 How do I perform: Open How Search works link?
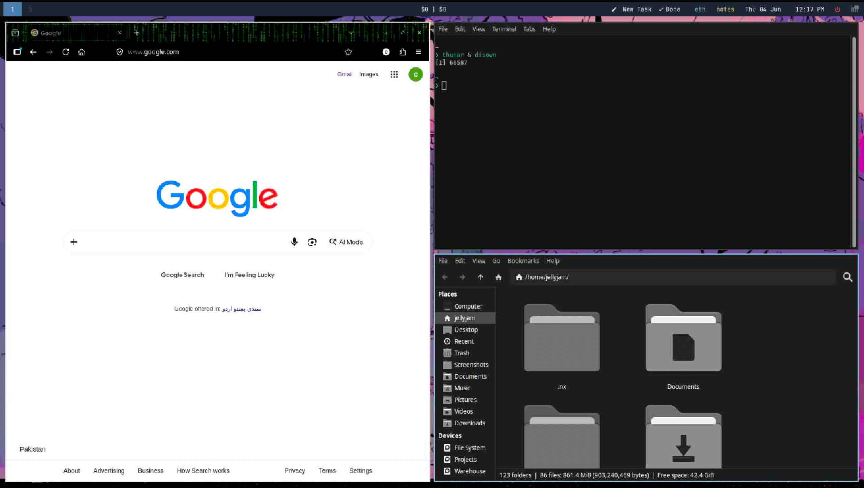click(x=203, y=470)
